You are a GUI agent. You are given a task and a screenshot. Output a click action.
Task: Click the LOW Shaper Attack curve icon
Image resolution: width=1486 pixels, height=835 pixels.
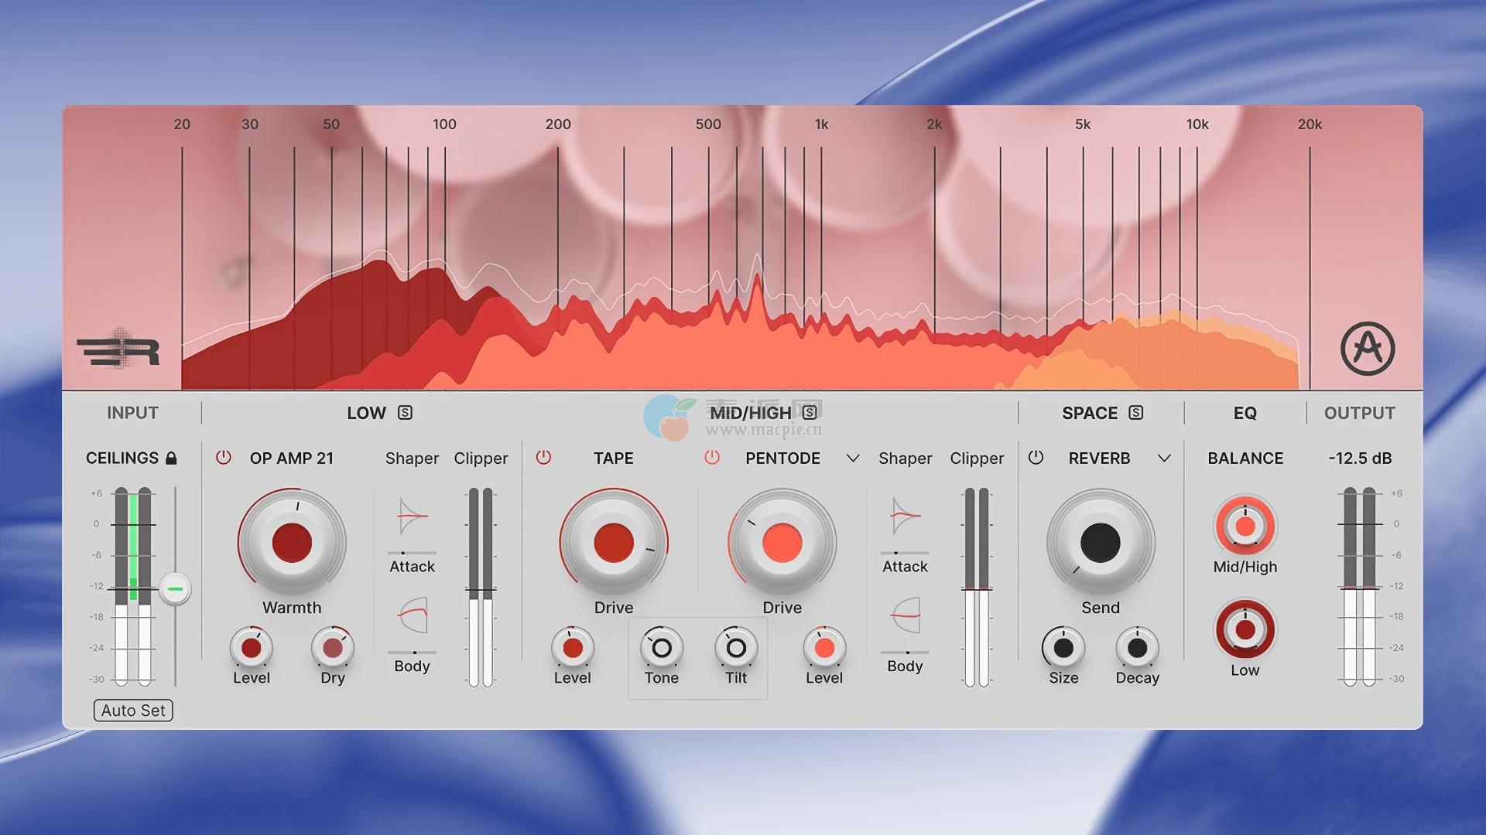tap(413, 516)
